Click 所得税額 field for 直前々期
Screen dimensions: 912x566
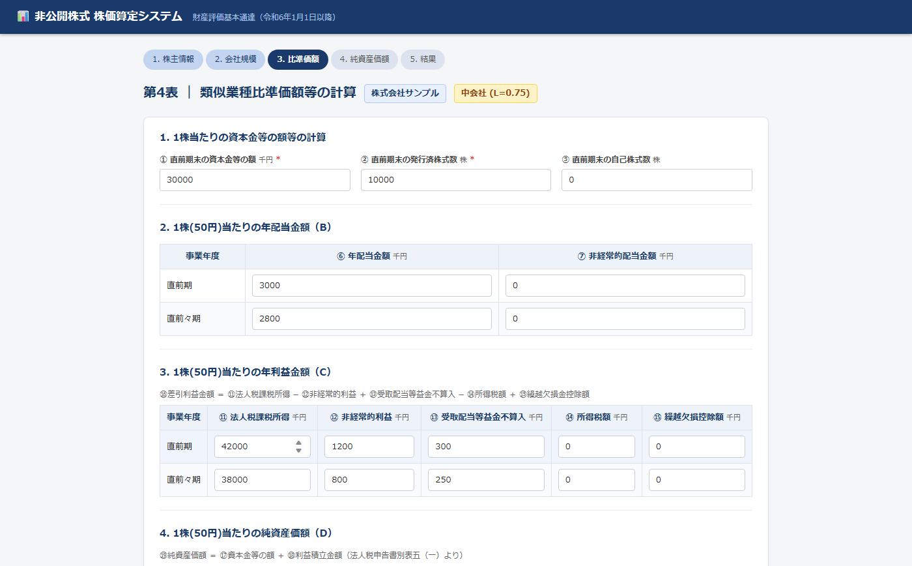(x=597, y=480)
